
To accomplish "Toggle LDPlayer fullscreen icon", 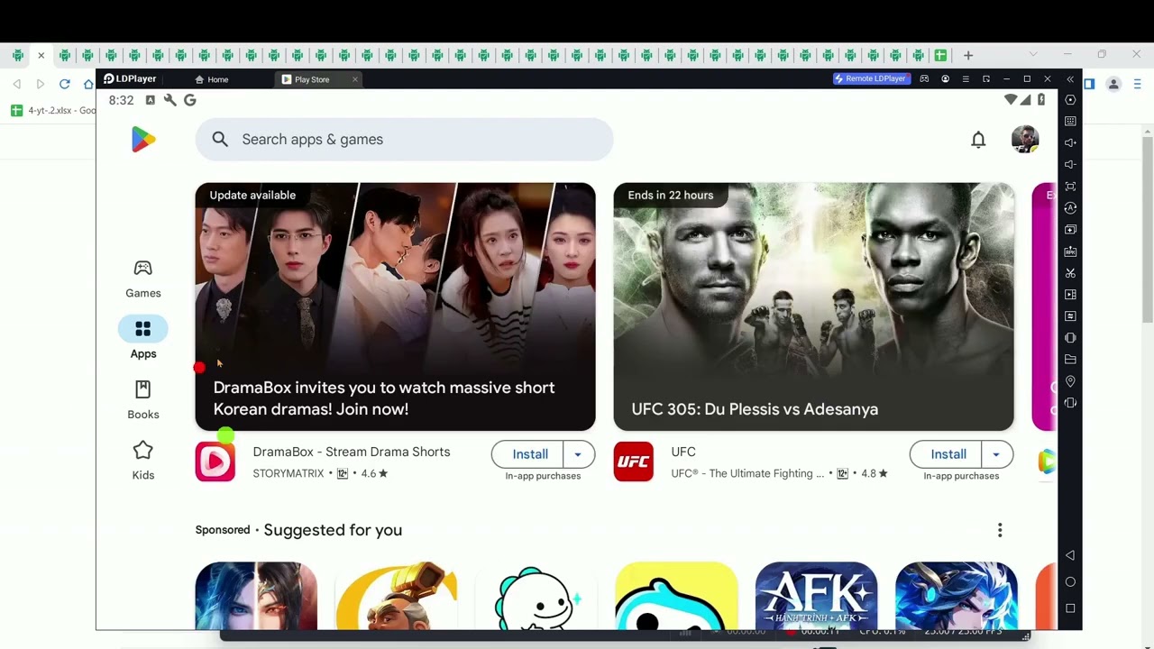I will [1070, 187].
